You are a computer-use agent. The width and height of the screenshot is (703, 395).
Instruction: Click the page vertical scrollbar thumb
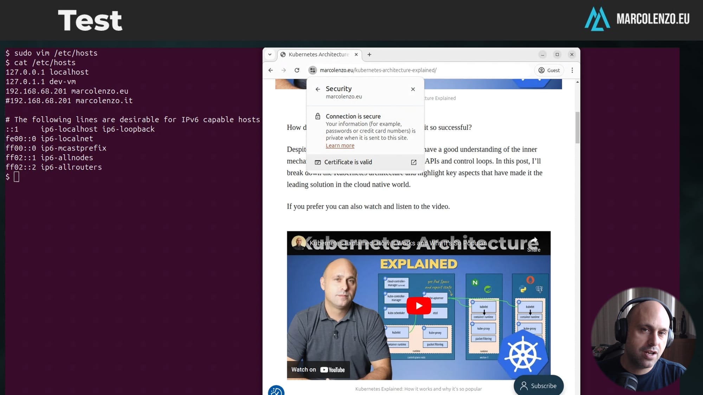(578, 127)
